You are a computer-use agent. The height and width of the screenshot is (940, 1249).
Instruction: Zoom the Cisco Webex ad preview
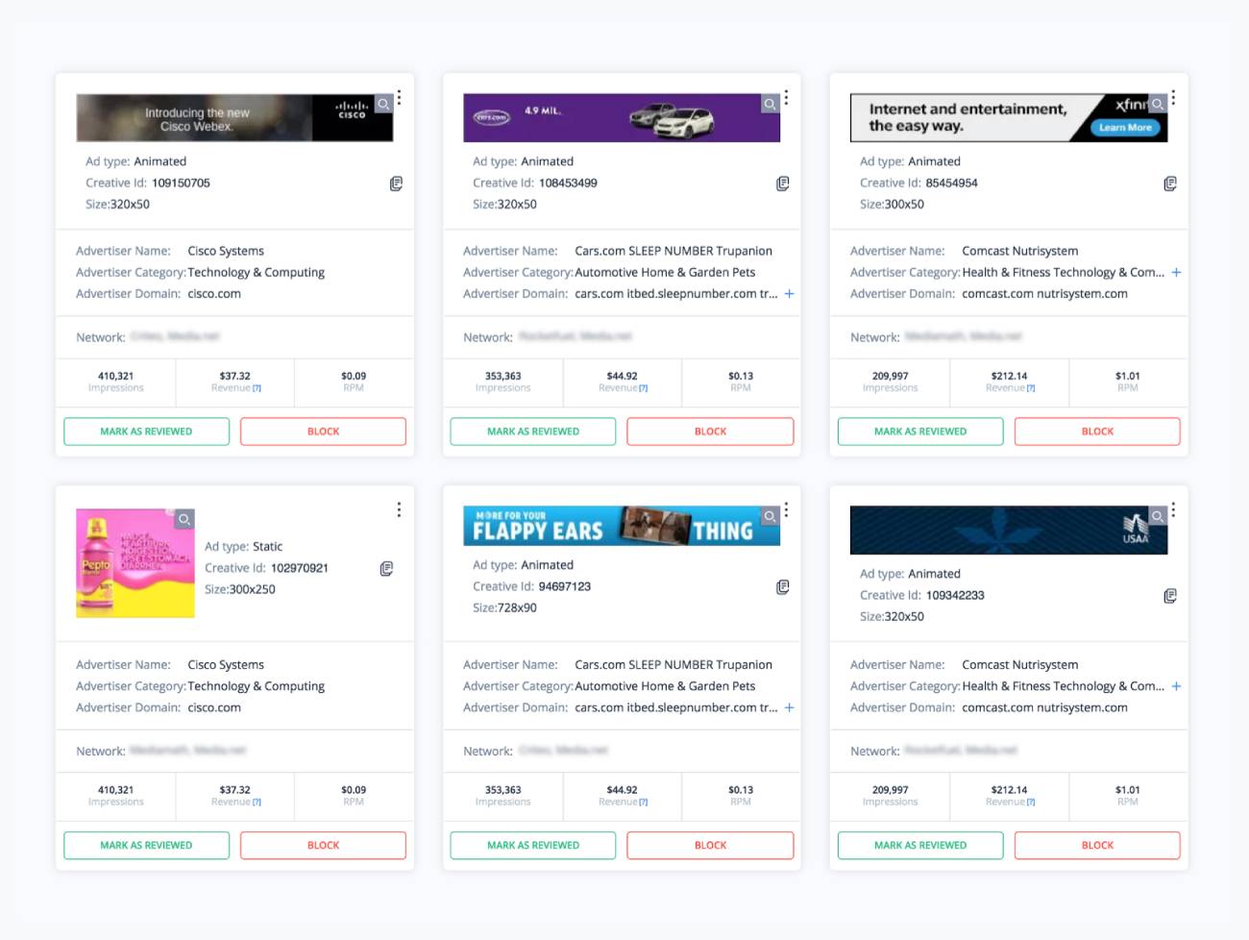point(383,104)
